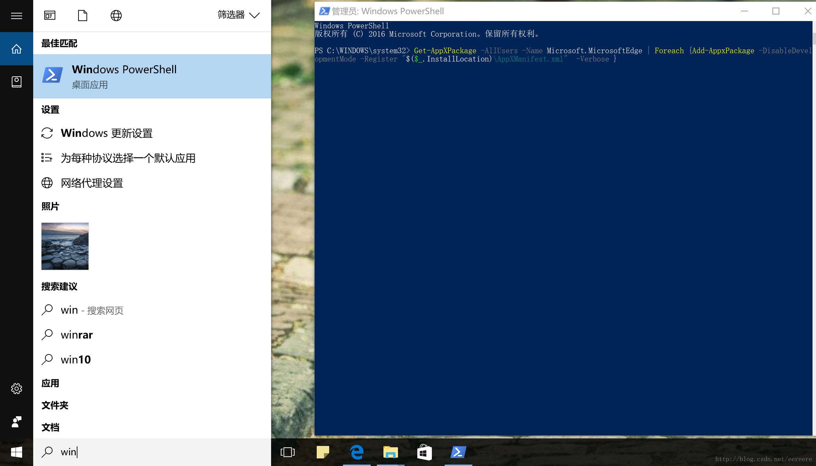Launch Microsoft Edge from the taskbar
The width and height of the screenshot is (816, 466).
click(357, 452)
